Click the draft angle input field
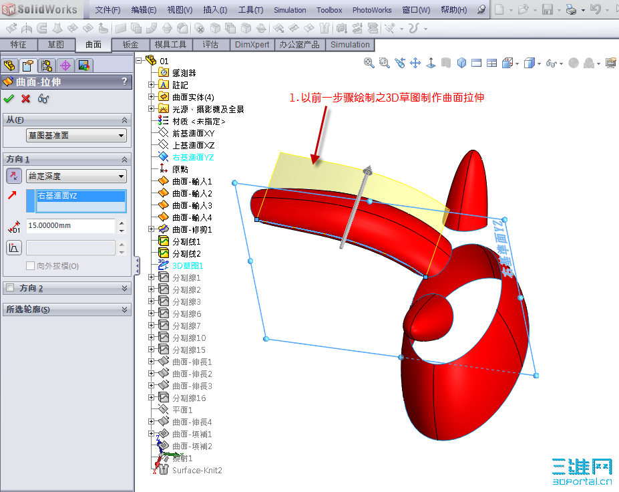The height and width of the screenshot is (492, 619). point(71,248)
